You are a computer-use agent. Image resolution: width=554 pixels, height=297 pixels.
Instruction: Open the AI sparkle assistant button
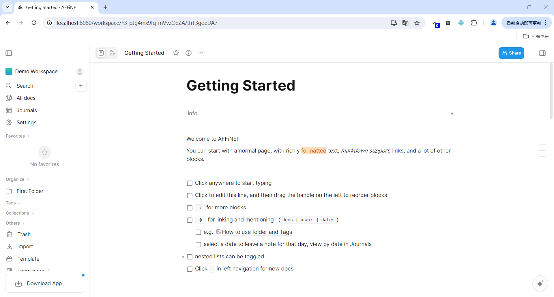[x=540, y=283]
